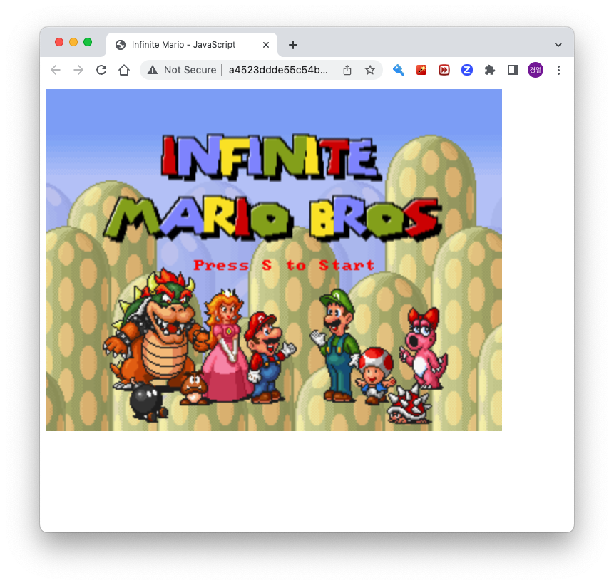Screen dimensions: 614x585
Task: Click the Press S to Start text
Action: [x=284, y=265]
